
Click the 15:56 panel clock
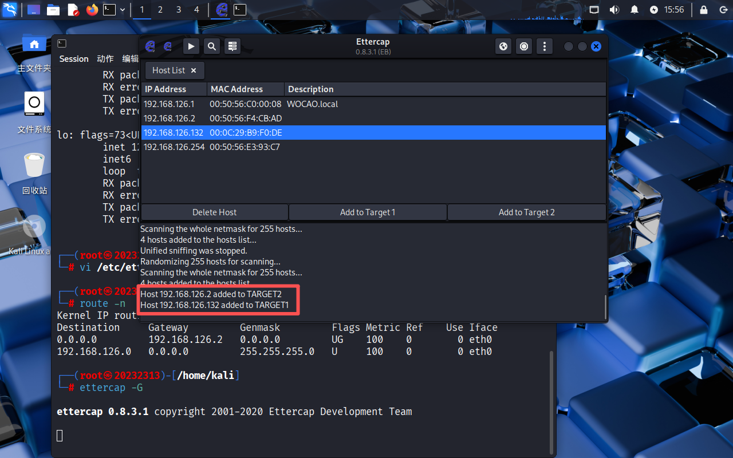[x=674, y=10]
